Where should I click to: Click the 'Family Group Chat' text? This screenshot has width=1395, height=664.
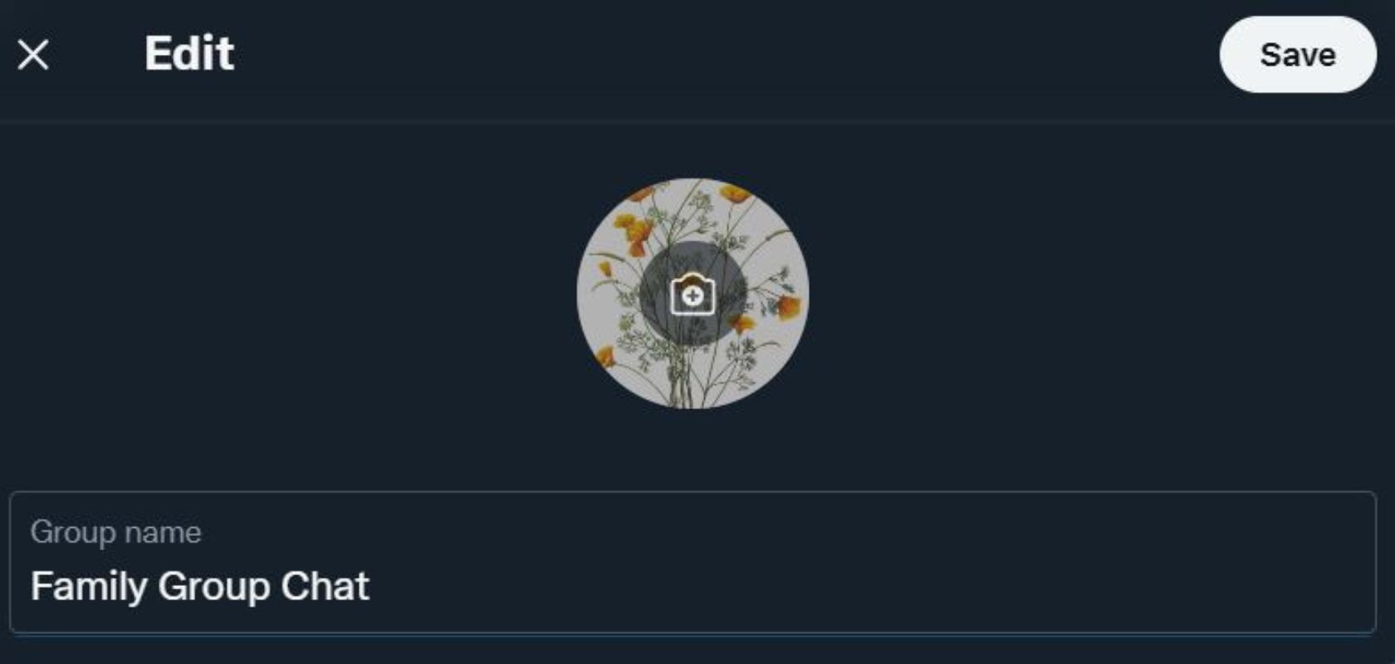point(199,587)
